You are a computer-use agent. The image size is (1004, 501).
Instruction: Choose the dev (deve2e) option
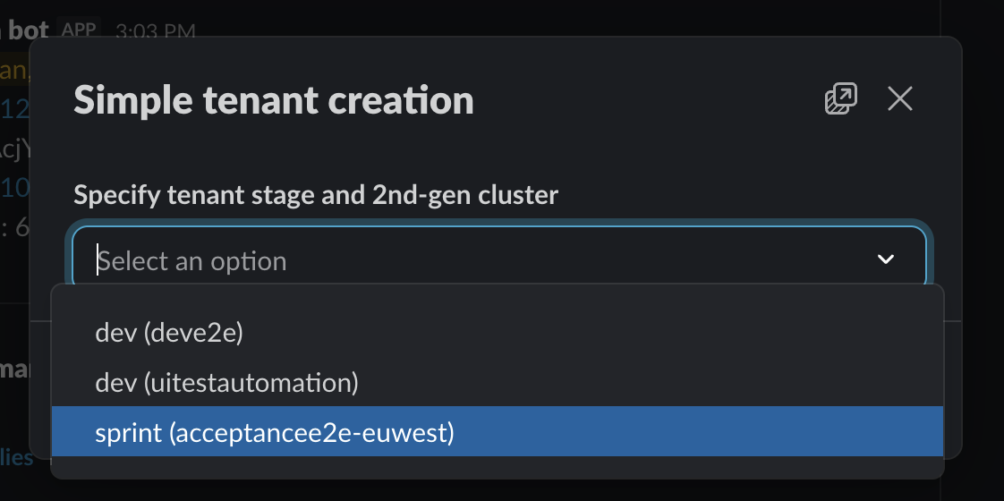pyautogui.click(x=169, y=332)
